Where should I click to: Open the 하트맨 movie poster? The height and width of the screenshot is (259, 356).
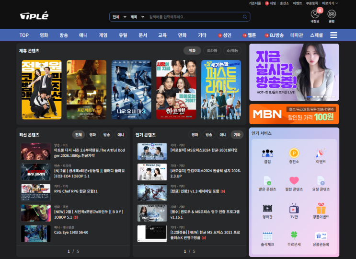pyautogui.click(x=176, y=90)
